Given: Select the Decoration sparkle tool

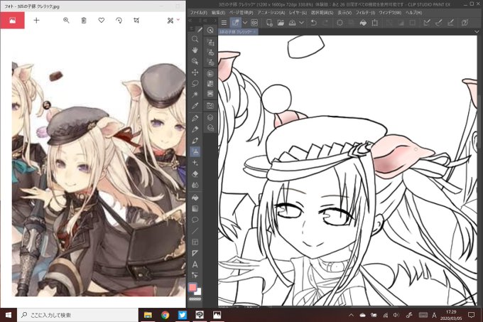Looking at the screenshot, I should coord(195,163).
